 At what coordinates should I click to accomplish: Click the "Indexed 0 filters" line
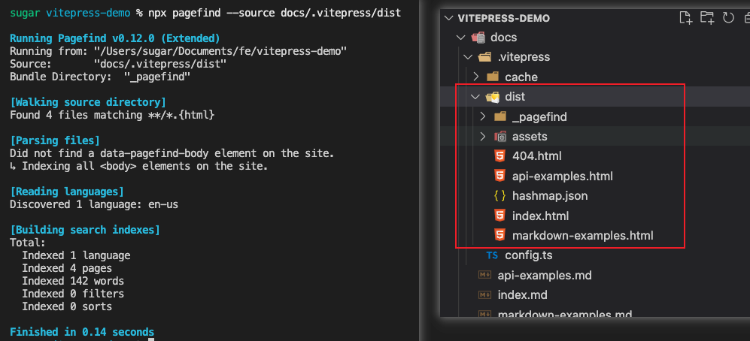click(x=73, y=294)
